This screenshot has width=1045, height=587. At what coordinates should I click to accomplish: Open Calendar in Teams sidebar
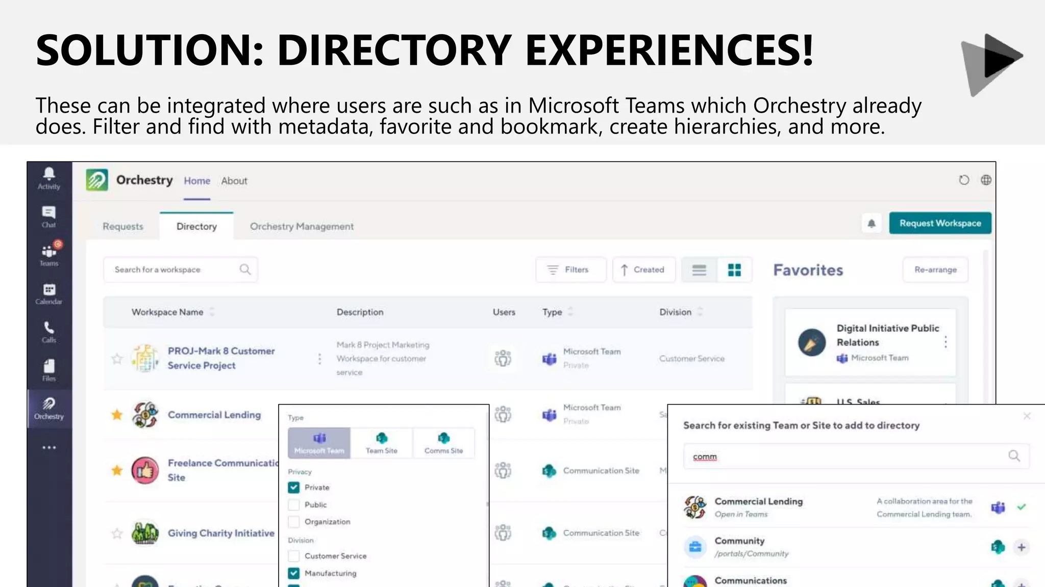coord(49,294)
